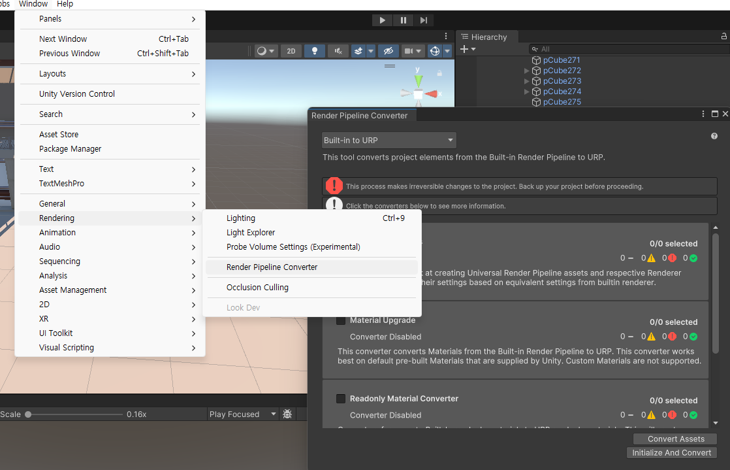Step one frame forward

pos(424,20)
